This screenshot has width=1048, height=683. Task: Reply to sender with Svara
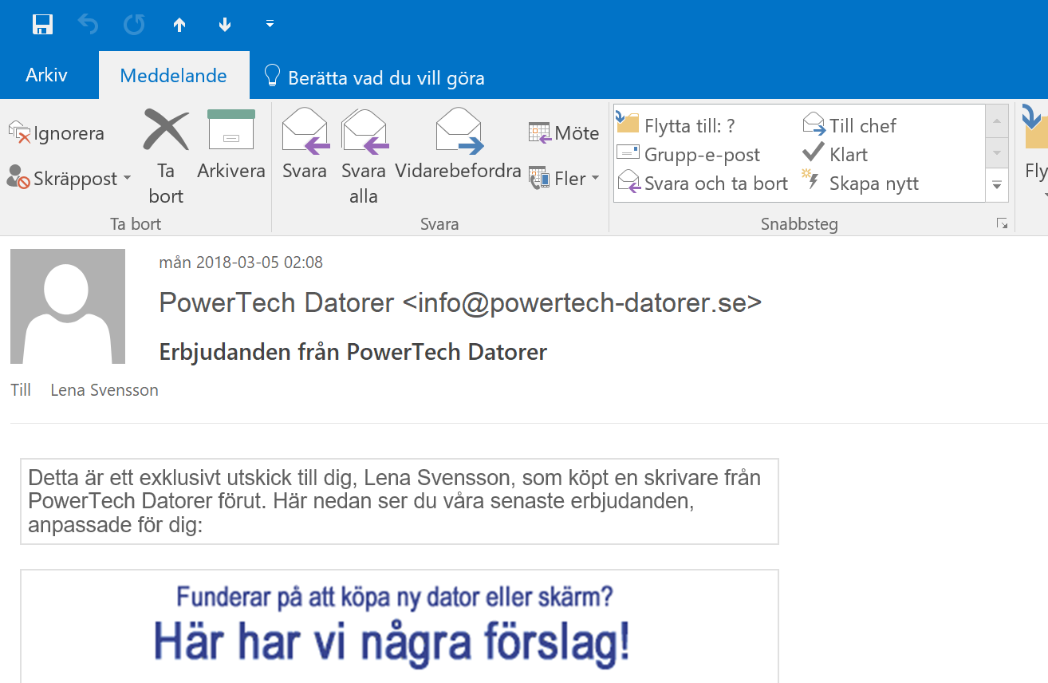(x=305, y=145)
